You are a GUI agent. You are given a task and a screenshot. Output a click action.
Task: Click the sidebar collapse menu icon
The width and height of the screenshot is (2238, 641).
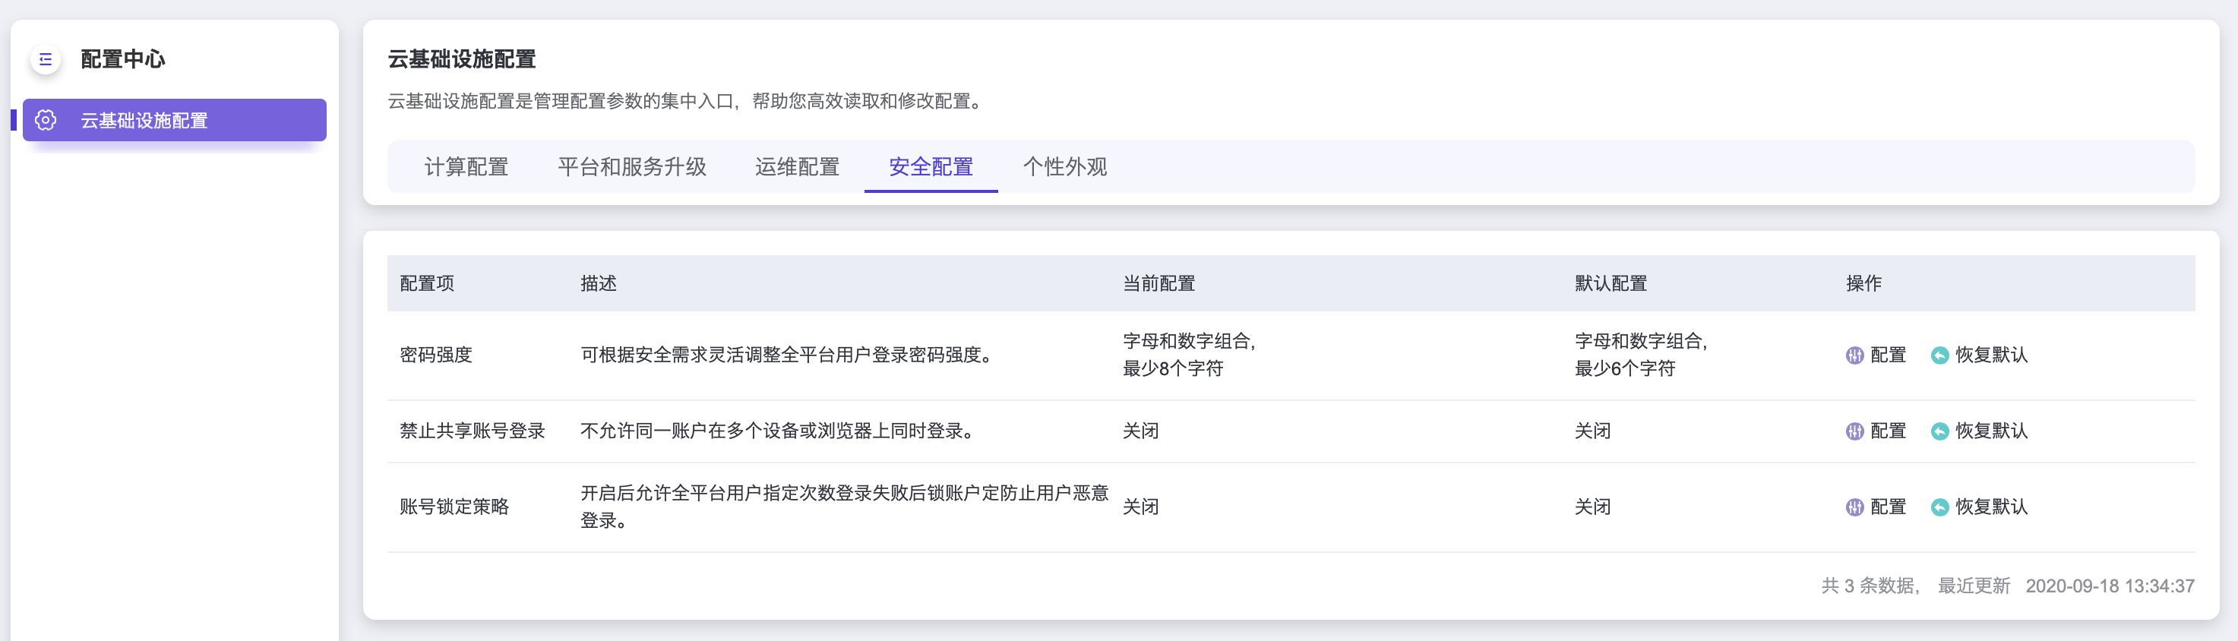[x=45, y=60]
